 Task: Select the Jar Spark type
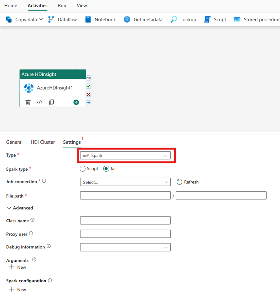click(x=106, y=169)
